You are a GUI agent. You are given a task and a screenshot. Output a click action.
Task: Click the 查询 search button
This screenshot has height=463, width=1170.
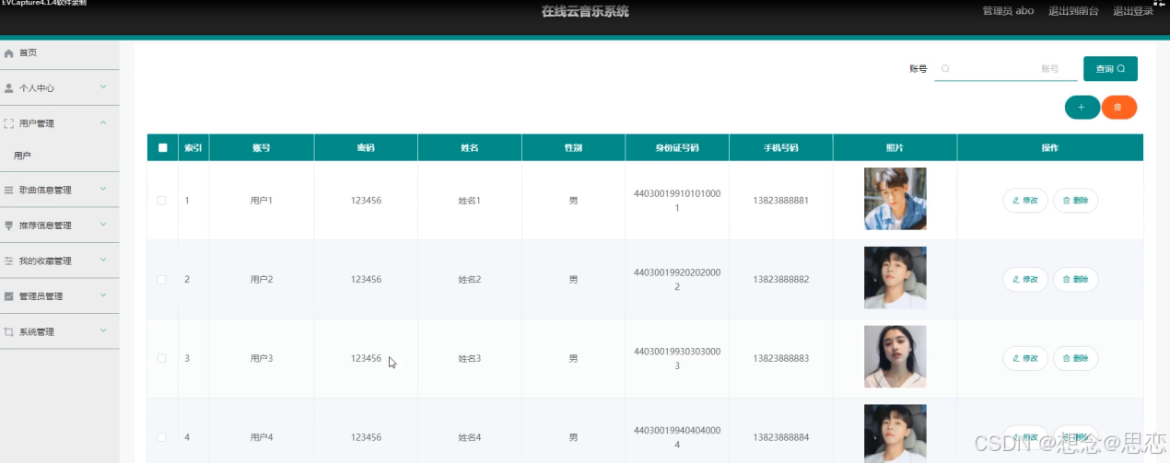click(x=1110, y=69)
